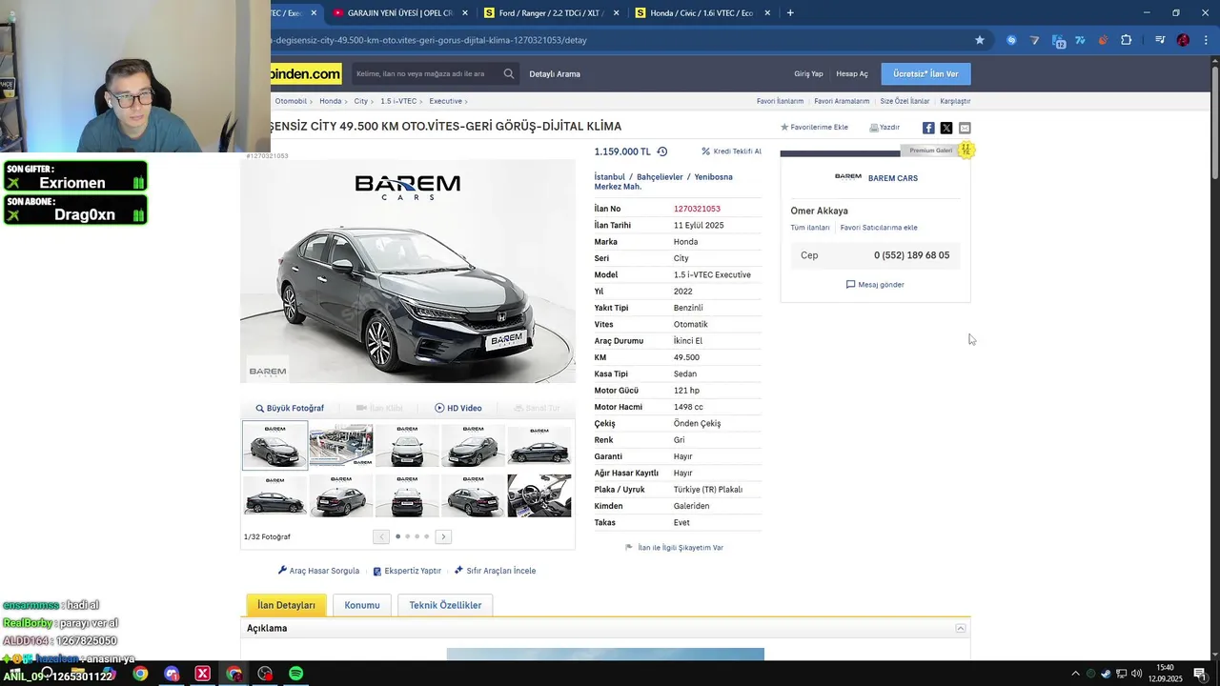Click Mesaj gönder to message seller
Screen dimensions: 1220x686
tap(875, 285)
